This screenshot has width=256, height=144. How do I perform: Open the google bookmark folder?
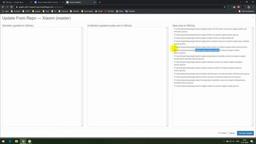36,11
